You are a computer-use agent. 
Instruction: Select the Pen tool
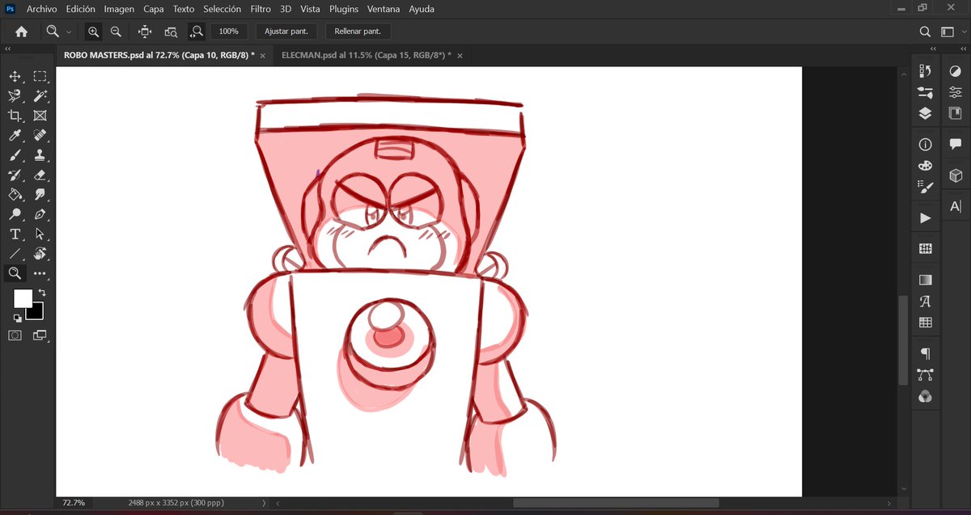pos(40,214)
